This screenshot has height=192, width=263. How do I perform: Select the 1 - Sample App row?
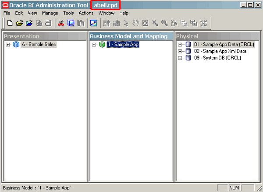pos(123,44)
